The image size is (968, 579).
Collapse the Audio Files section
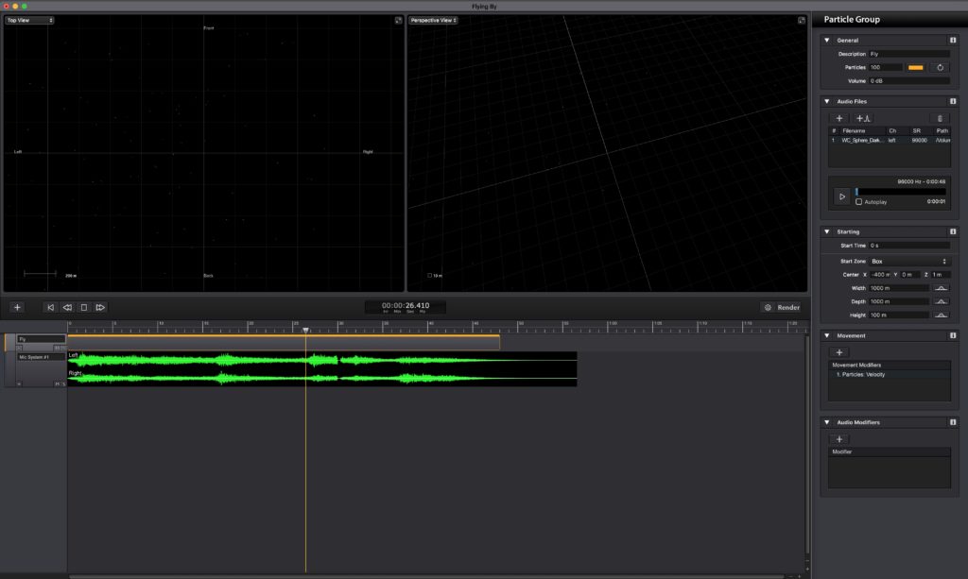click(826, 101)
